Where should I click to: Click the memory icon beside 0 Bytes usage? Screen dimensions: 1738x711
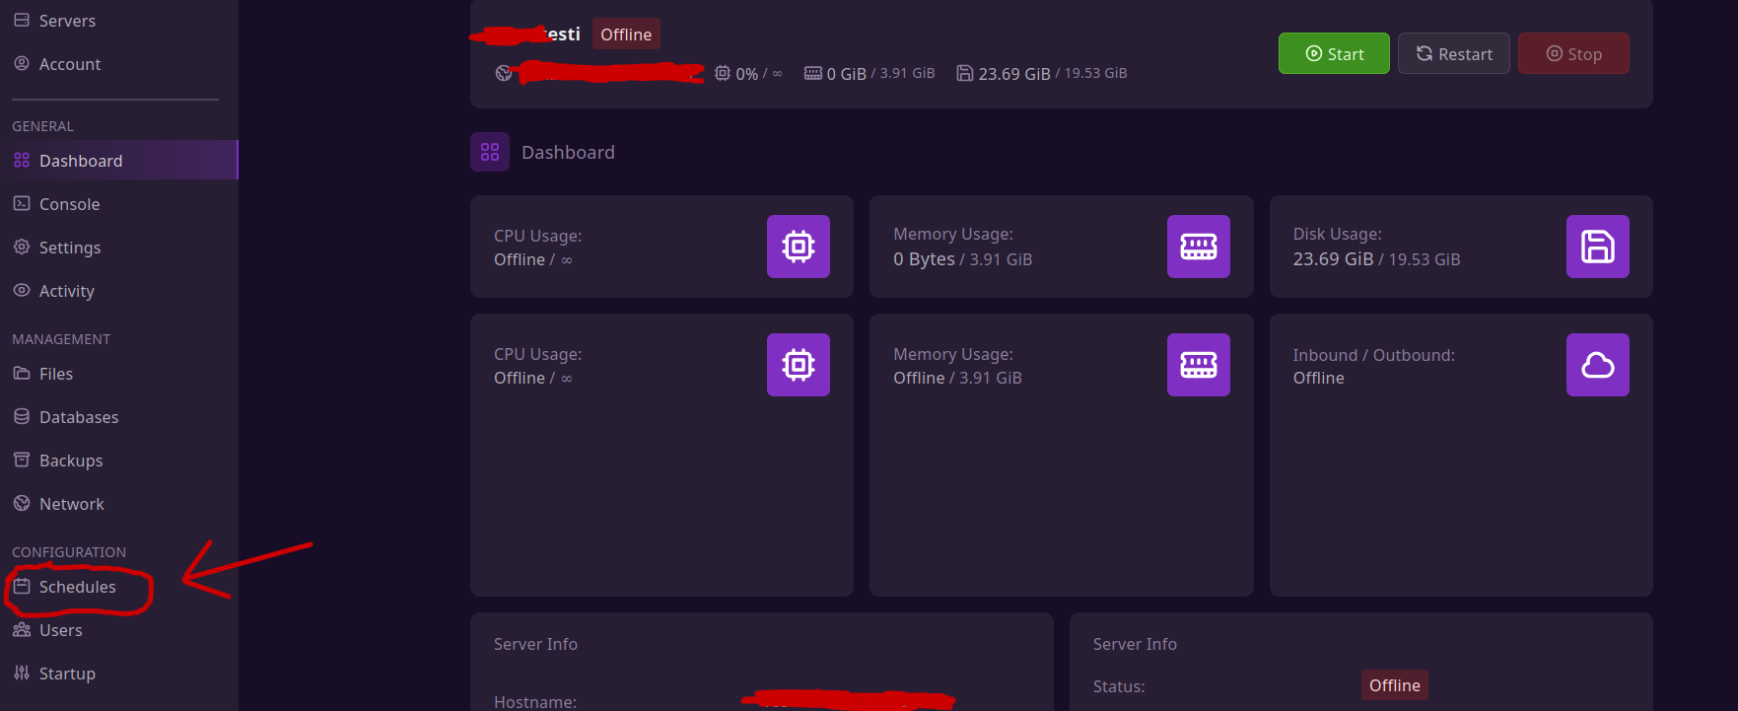point(1198,247)
